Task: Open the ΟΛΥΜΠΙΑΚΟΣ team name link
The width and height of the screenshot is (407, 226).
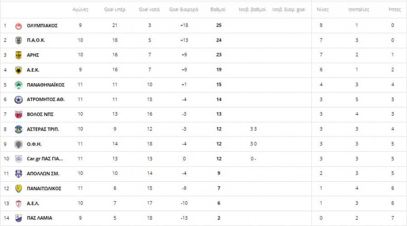Action: (x=42, y=25)
